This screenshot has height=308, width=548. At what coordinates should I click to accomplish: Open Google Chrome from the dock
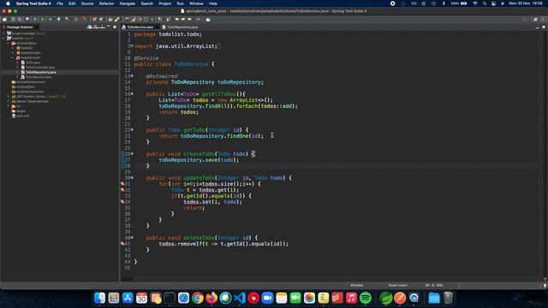[x=198, y=298]
